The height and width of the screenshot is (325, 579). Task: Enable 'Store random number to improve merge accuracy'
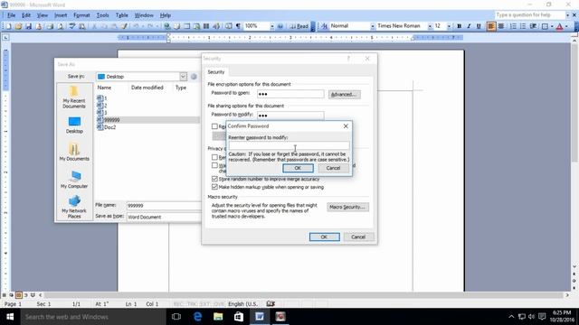(214, 179)
